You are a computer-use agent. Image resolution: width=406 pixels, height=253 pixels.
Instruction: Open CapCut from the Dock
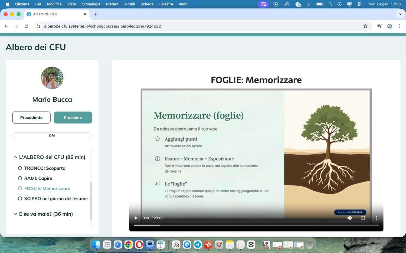[x=251, y=245]
